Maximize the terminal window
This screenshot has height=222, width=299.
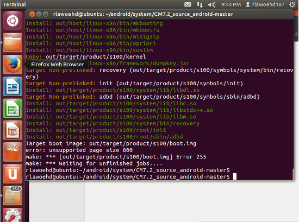(46, 14)
